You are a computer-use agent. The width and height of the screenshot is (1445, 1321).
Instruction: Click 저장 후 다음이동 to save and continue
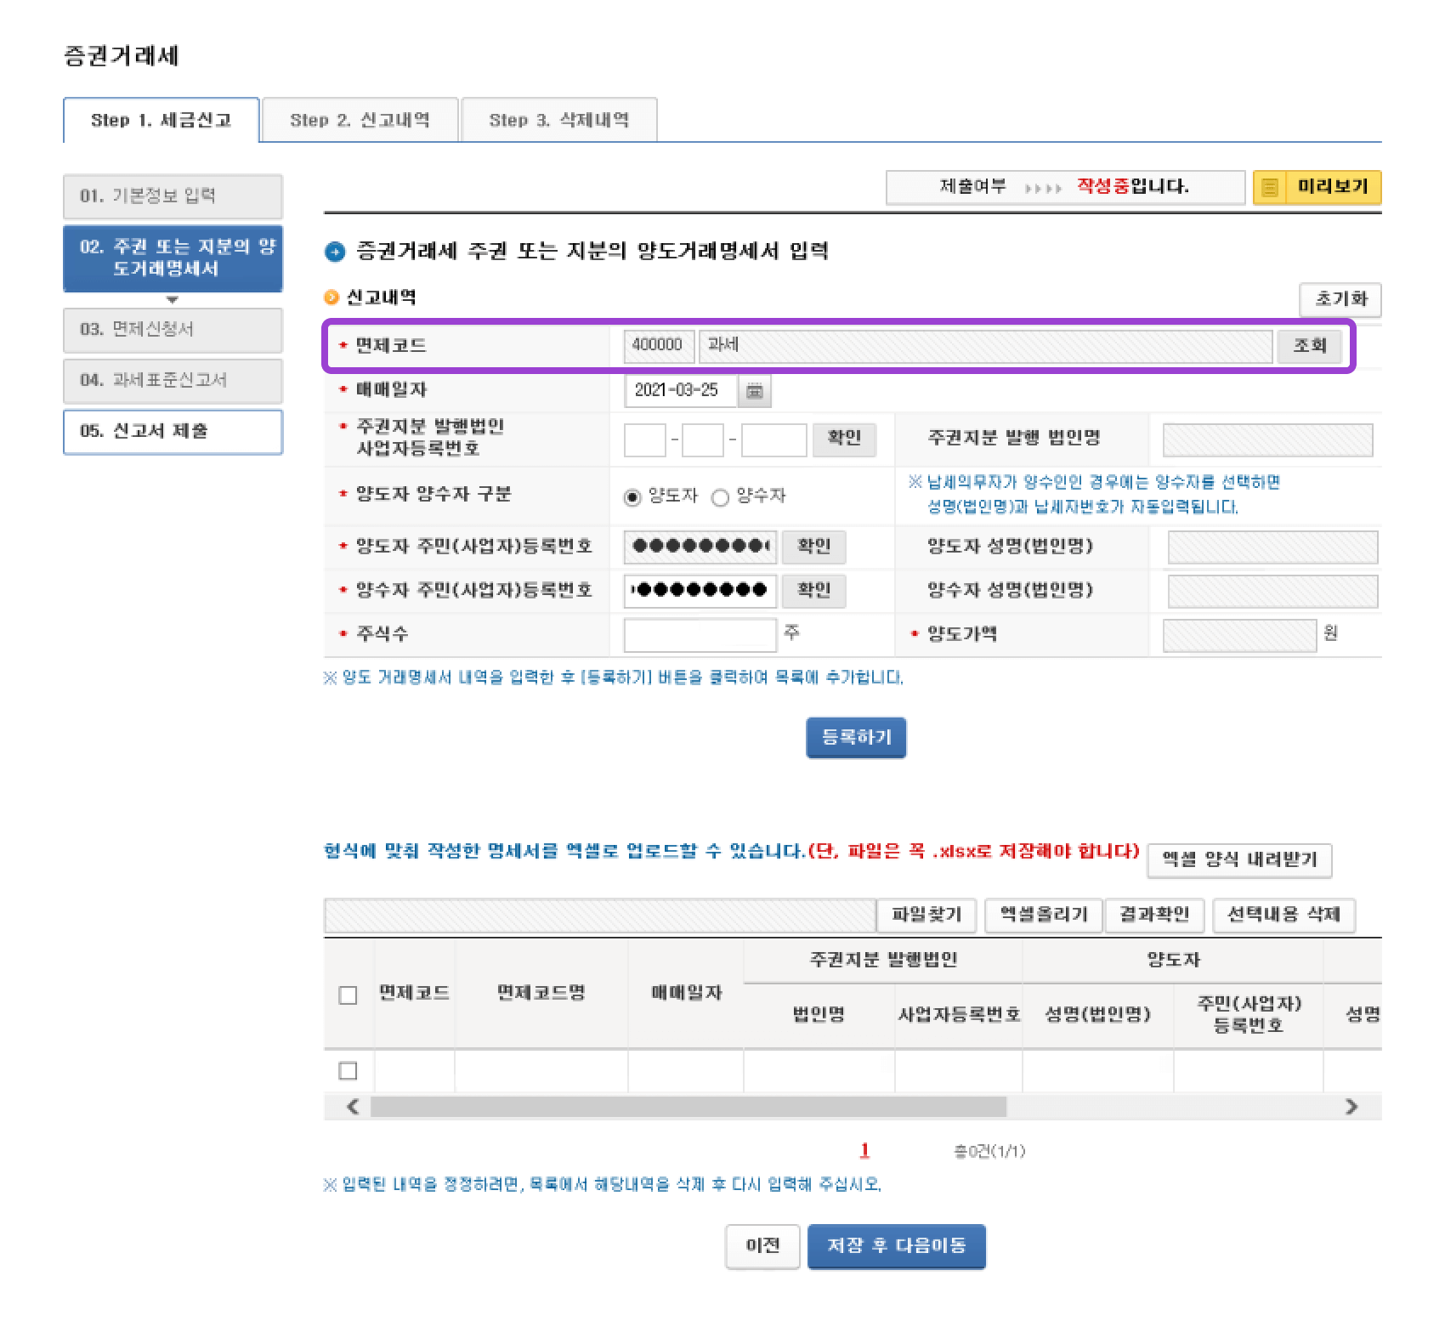coord(898,1245)
